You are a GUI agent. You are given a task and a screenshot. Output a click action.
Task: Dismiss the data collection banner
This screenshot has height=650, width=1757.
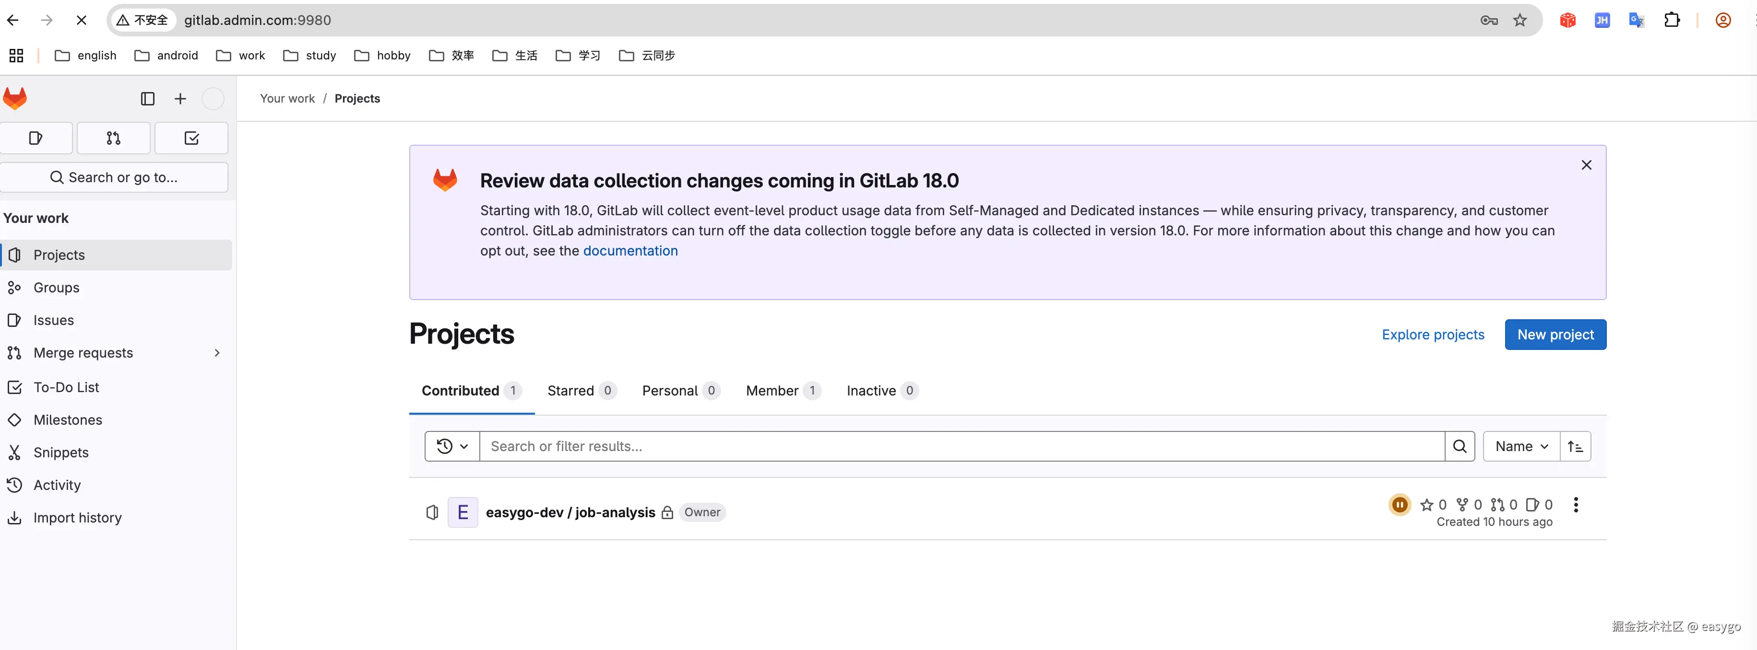[x=1586, y=165]
